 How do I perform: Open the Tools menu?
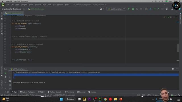pyautogui.click(x=49, y=5)
